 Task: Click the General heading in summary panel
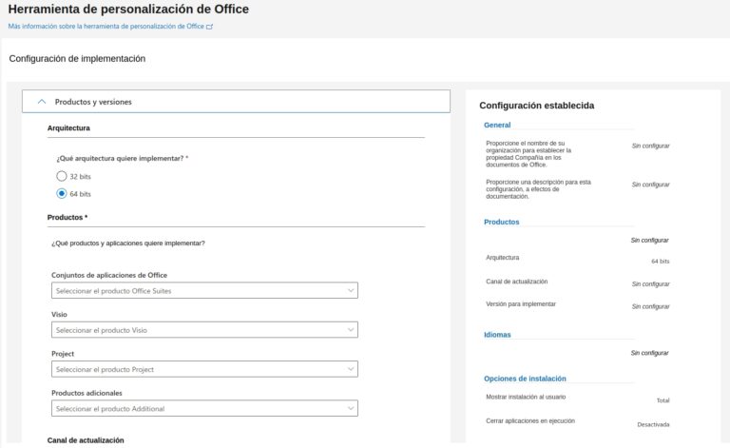point(497,125)
